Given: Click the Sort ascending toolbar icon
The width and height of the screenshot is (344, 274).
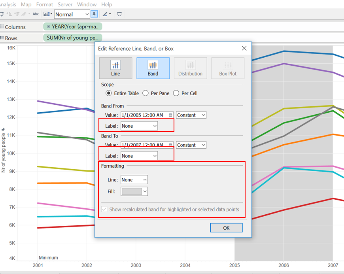Looking at the screenshot, I should point(9,14).
